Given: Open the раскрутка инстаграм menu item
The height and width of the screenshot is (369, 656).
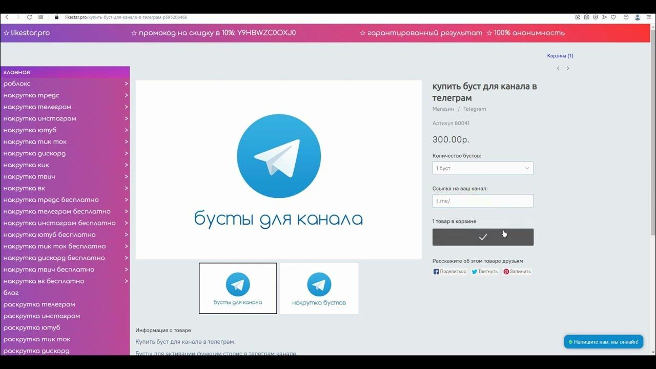Looking at the screenshot, I should point(65,316).
